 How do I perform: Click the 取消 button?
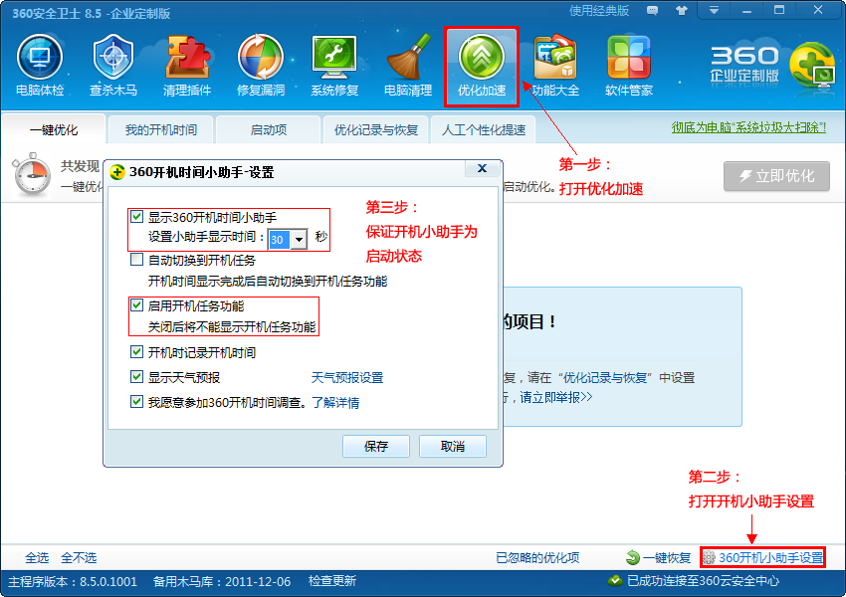pyautogui.click(x=453, y=446)
